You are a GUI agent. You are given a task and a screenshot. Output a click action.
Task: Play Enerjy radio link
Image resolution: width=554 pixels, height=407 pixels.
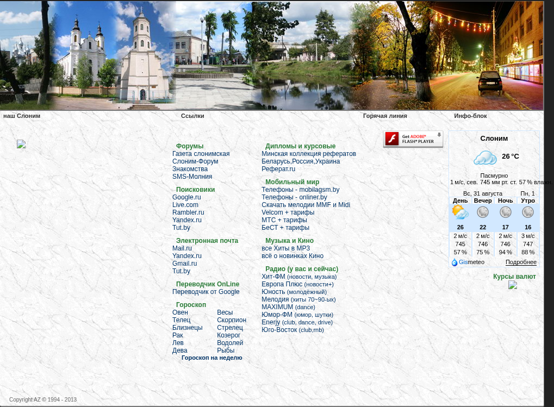pyautogui.click(x=297, y=322)
